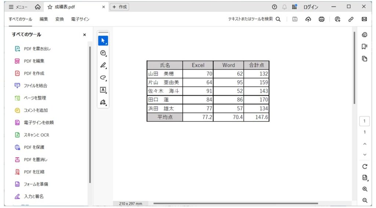The image size is (376, 208).
Task: Zoom in with the magnifier plus icon
Action: point(365,189)
